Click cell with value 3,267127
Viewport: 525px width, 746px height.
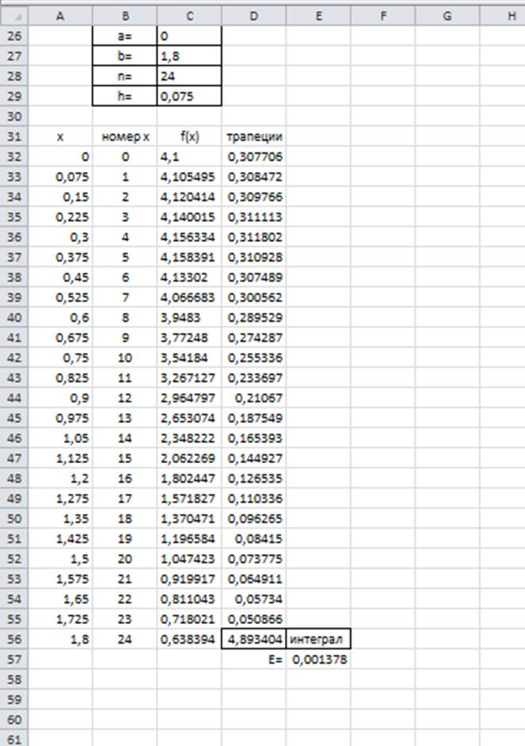pos(189,378)
